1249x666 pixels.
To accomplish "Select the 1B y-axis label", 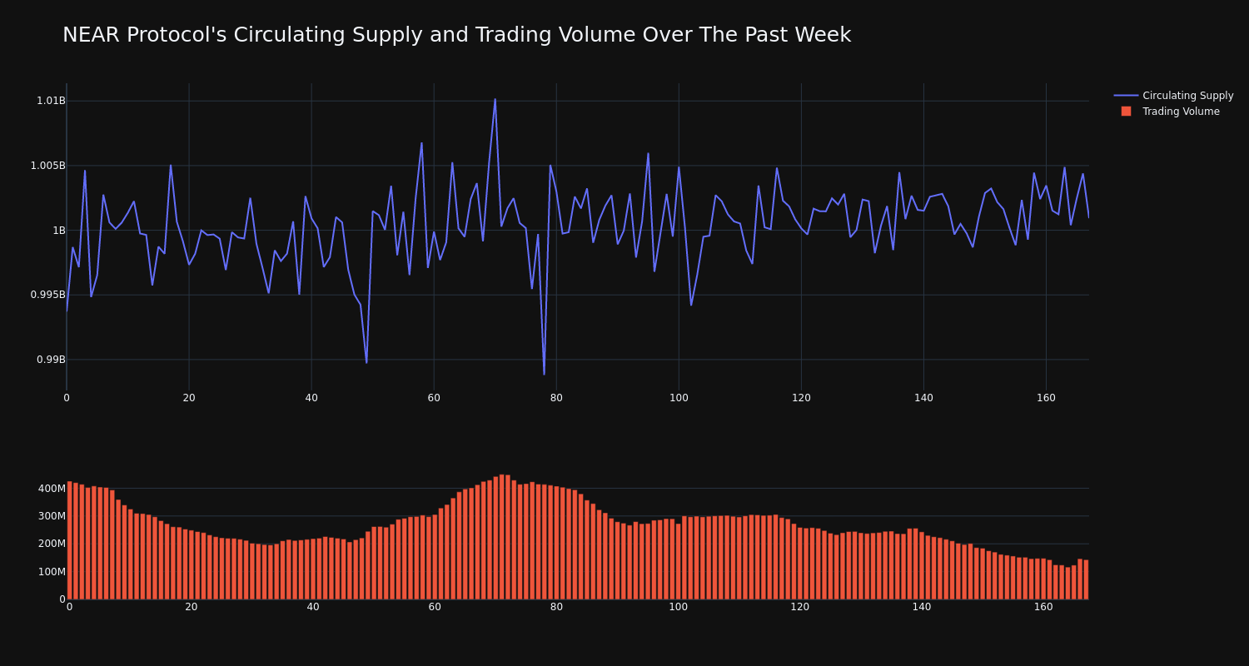I will pyautogui.click(x=59, y=230).
